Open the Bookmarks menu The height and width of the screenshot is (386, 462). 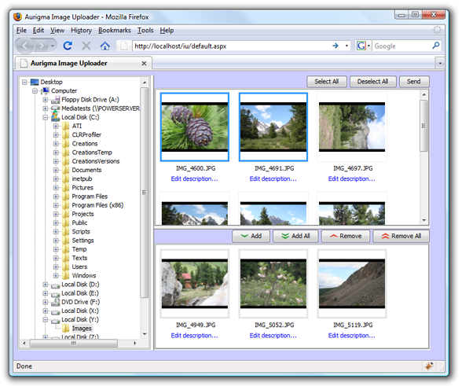(115, 31)
